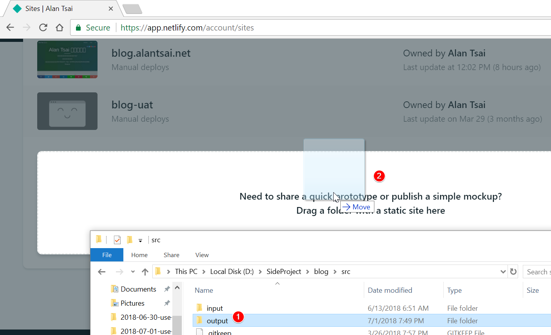The height and width of the screenshot is (335, 551).
Task: Click the blog.alantsai.net site thumbnail
Action: click(67, 59)
